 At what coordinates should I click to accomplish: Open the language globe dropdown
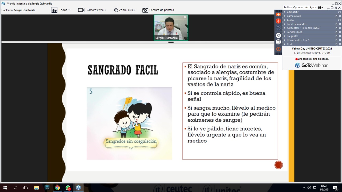pyautogui.click(x=320, y=7)
